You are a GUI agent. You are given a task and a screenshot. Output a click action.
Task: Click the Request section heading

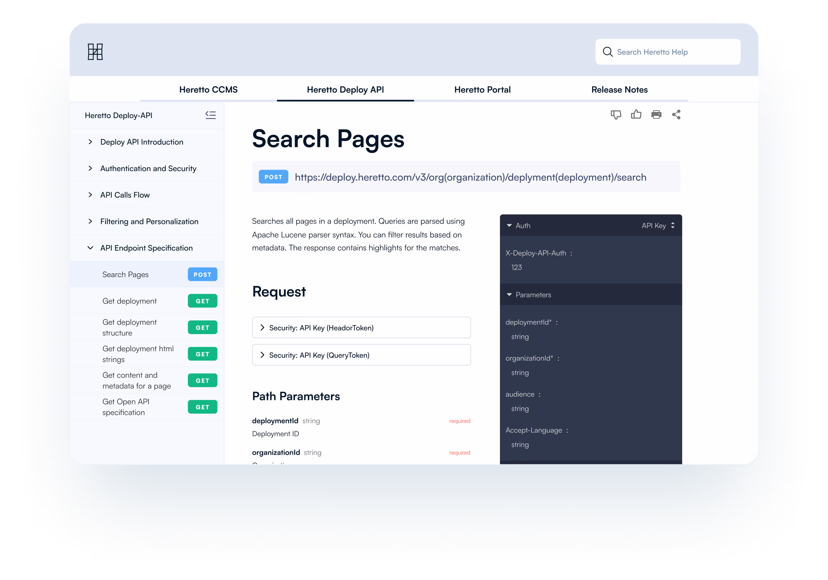[x=279, y=292]
